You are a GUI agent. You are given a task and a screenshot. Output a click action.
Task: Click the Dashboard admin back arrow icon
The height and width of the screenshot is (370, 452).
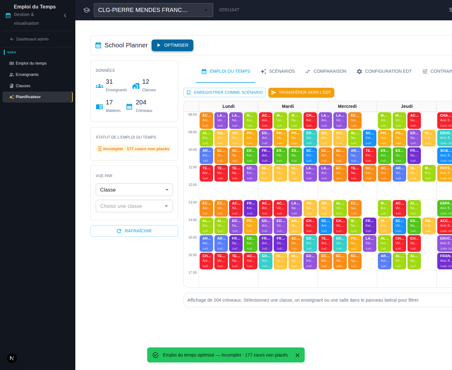click(x=12, y=39)
